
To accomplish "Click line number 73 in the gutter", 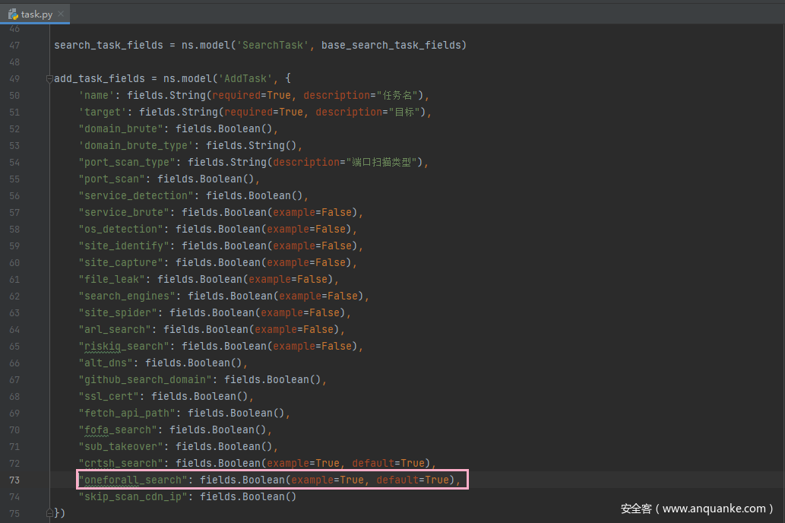I will pyautogui.click(x=14, y=480).
